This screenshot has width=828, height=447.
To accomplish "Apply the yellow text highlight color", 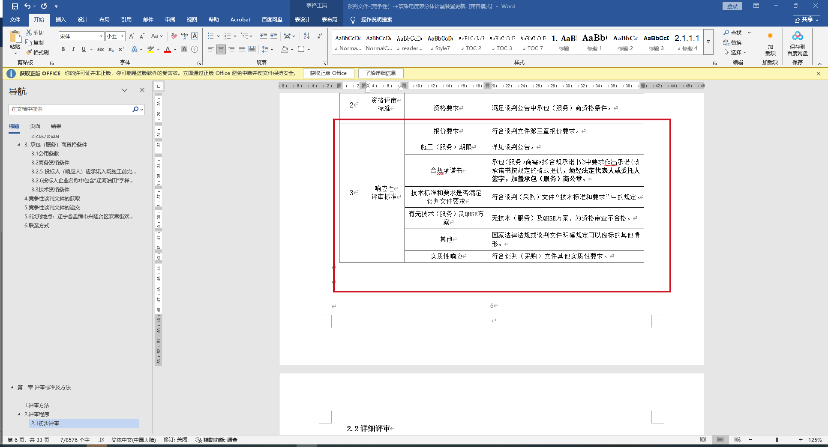I will (150, 49).
